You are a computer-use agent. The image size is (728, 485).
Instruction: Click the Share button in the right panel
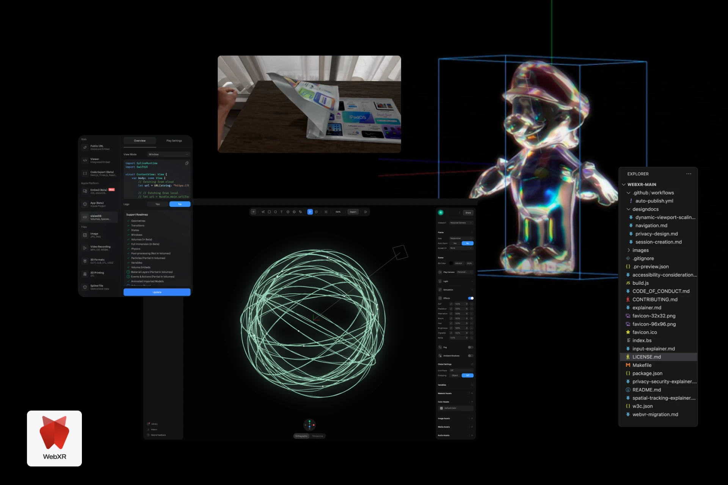[x=468, y=213]
